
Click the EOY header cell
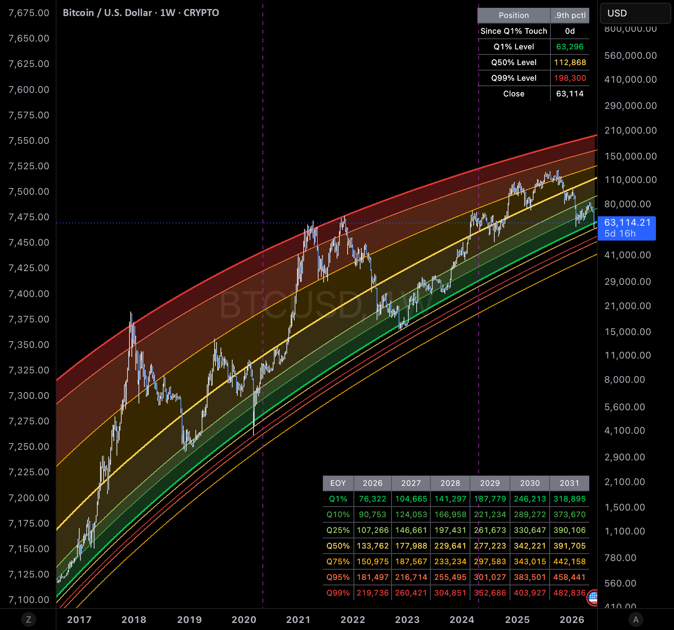[338, 483]
